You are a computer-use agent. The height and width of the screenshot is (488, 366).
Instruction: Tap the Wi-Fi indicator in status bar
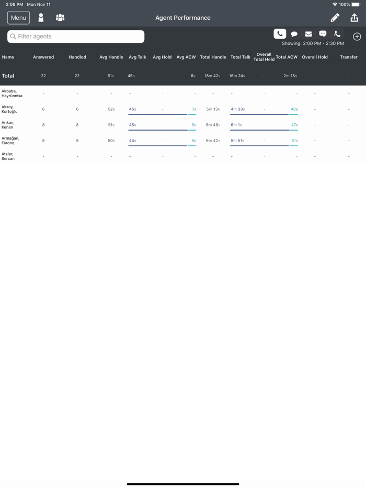335,4
